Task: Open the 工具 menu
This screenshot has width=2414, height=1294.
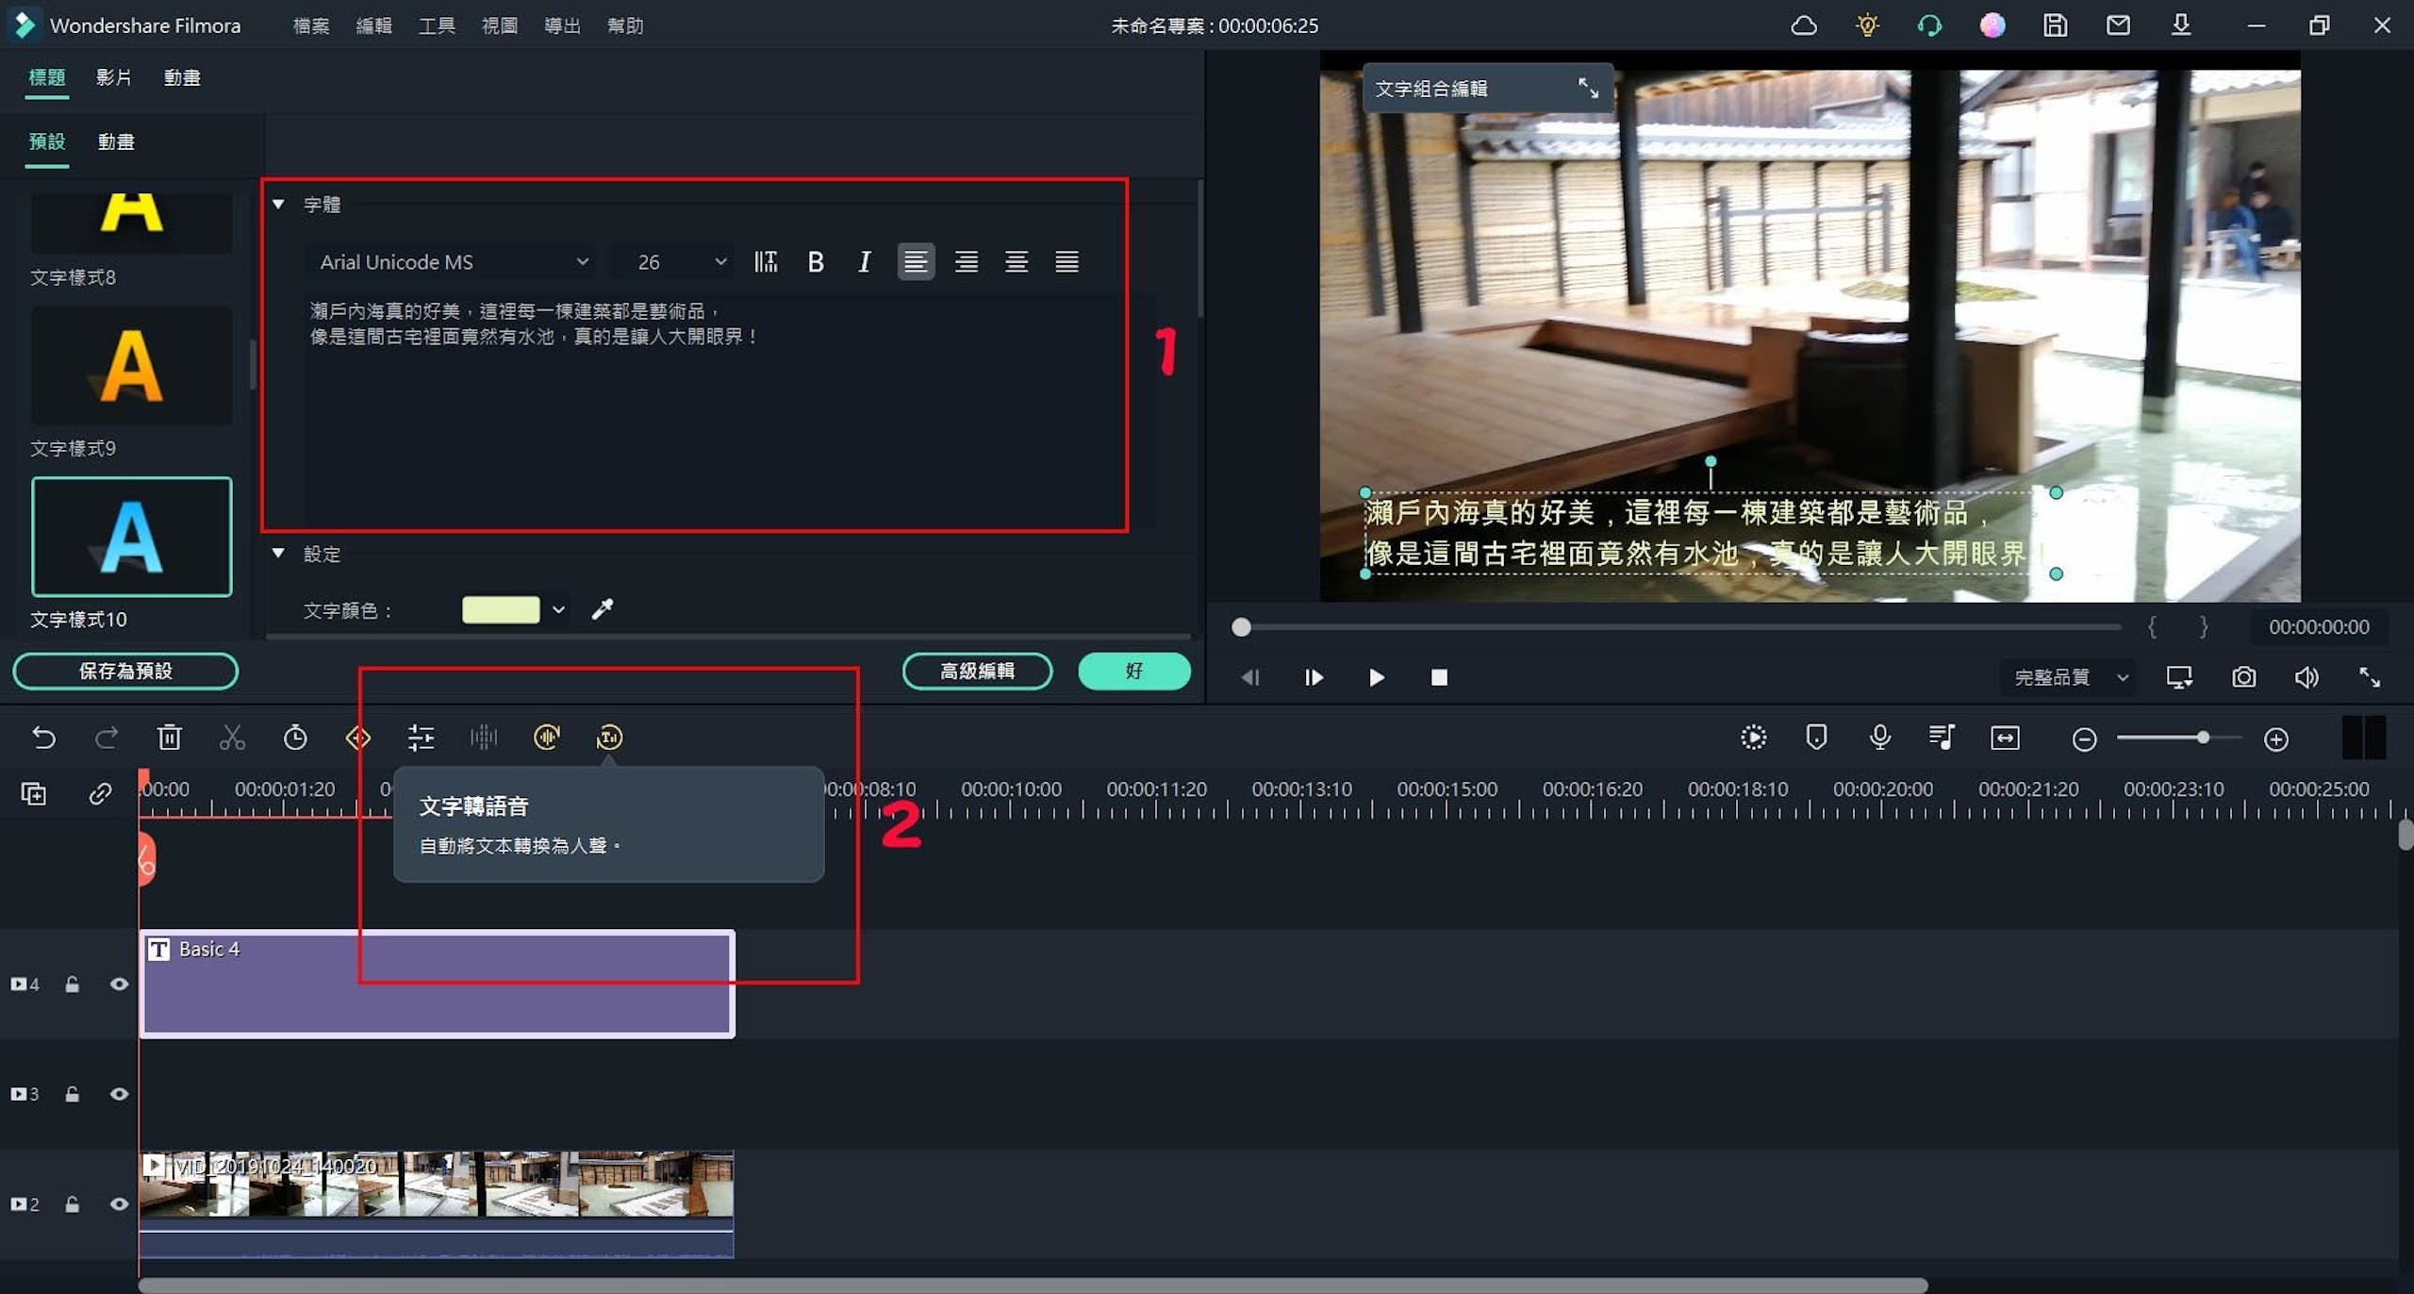Action: pos(436,25)
